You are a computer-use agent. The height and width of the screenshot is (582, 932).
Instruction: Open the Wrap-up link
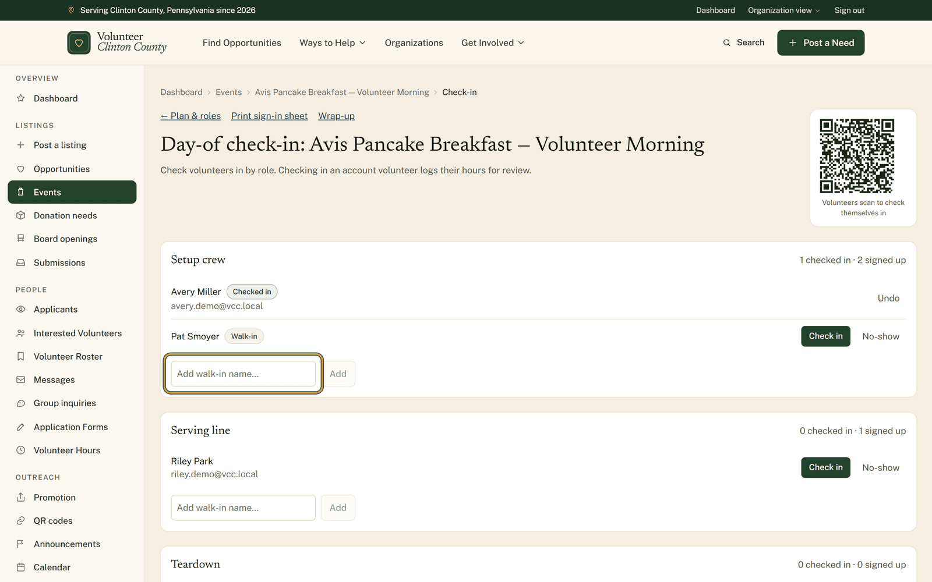click(336, 116)
